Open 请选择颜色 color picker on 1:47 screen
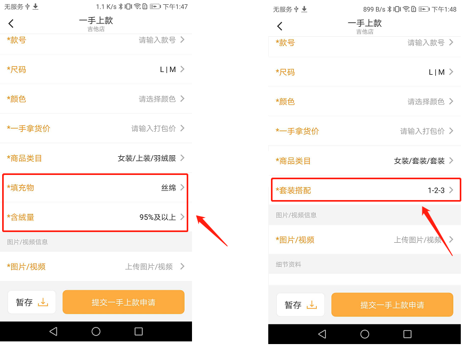Screen dimensions: 472x351 pos(95,99)
